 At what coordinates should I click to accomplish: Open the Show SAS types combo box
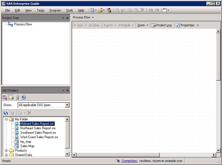click(x=67, y=105)
